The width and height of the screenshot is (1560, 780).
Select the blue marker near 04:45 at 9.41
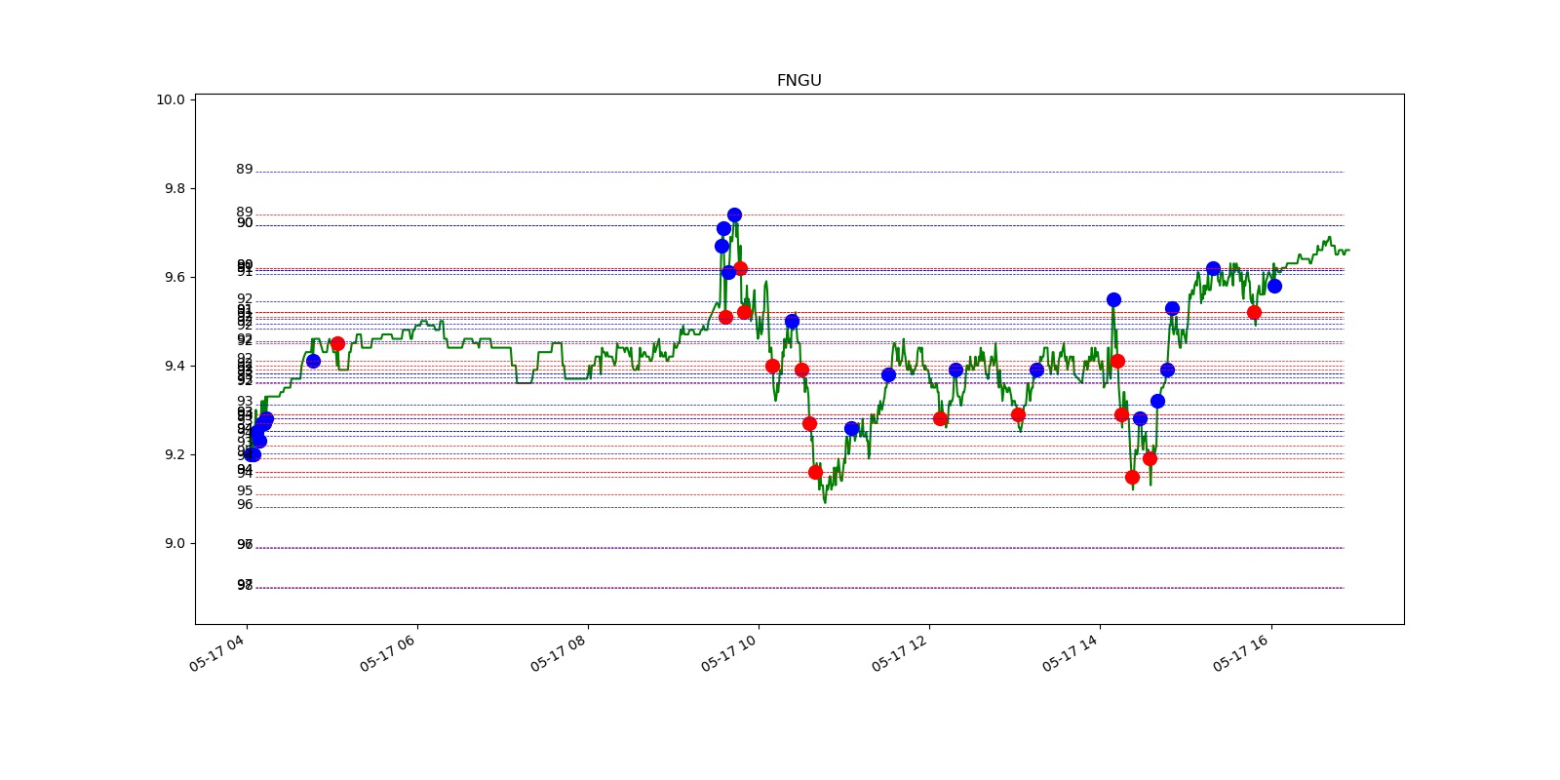click(313, 361)
